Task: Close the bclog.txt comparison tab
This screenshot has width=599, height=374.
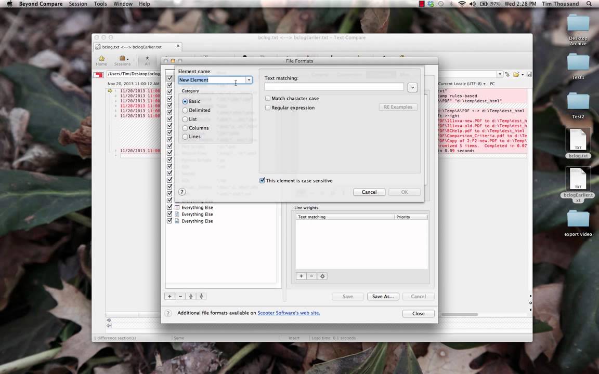Action: [178, 46]
